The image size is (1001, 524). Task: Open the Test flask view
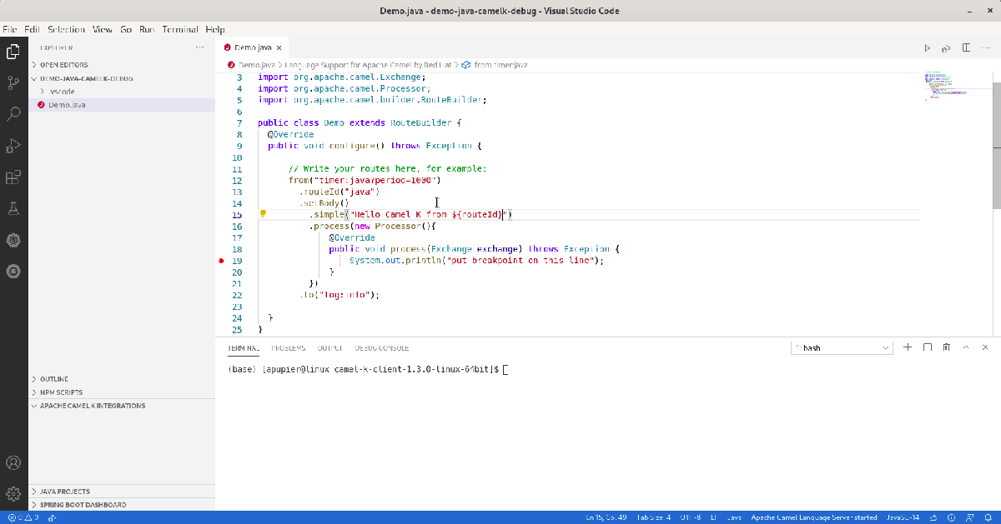[x=13, y=208]
